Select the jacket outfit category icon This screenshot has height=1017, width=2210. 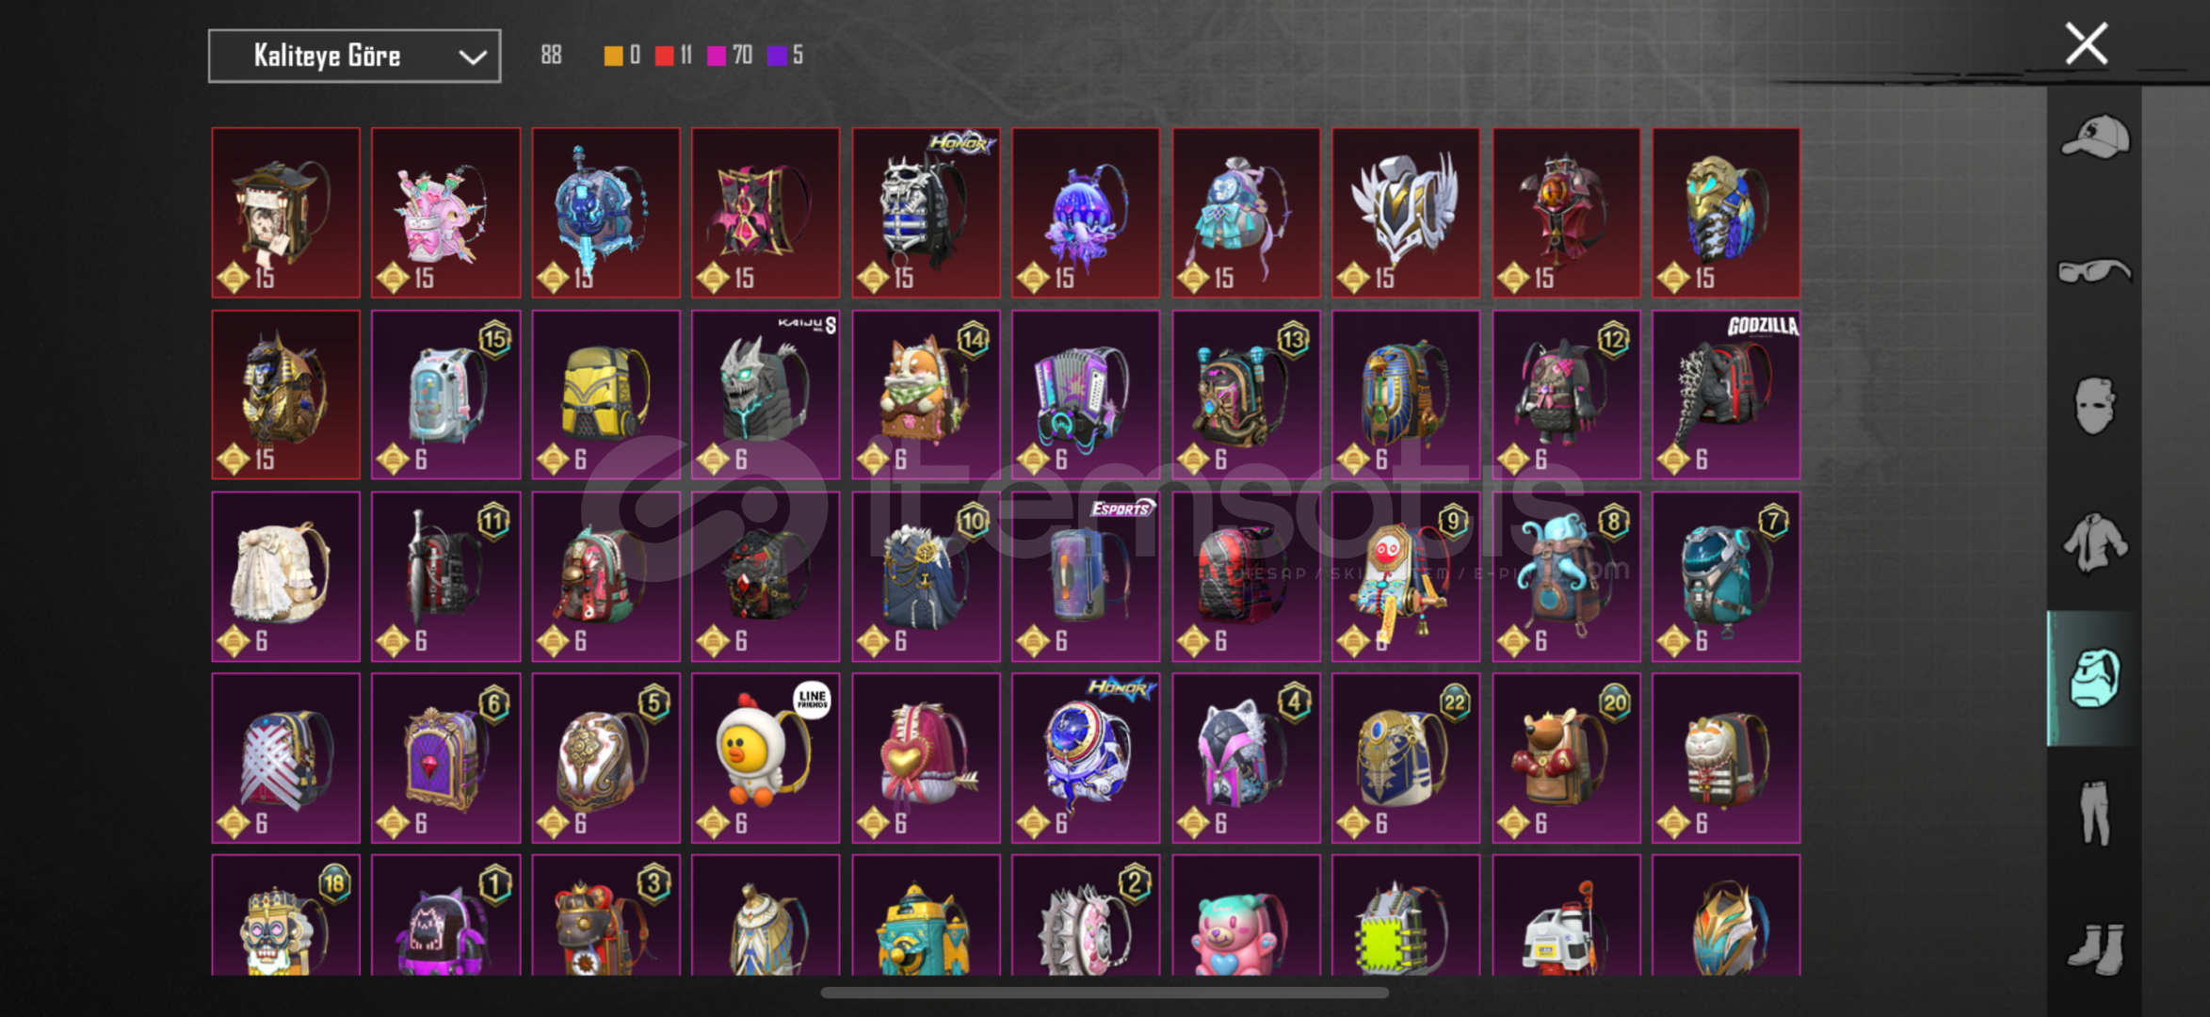[x=2095, y=542]
